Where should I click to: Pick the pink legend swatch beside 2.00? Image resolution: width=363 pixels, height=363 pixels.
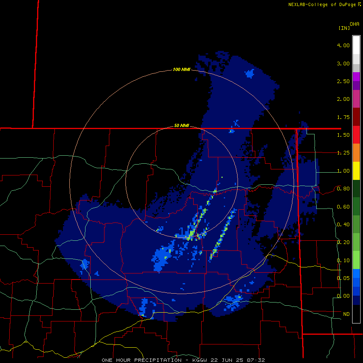click(356, 99)
